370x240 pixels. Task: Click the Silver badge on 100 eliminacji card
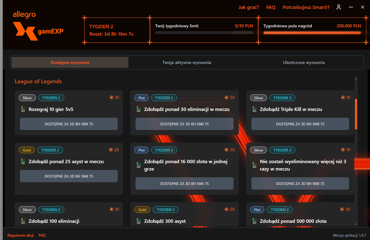27,210
